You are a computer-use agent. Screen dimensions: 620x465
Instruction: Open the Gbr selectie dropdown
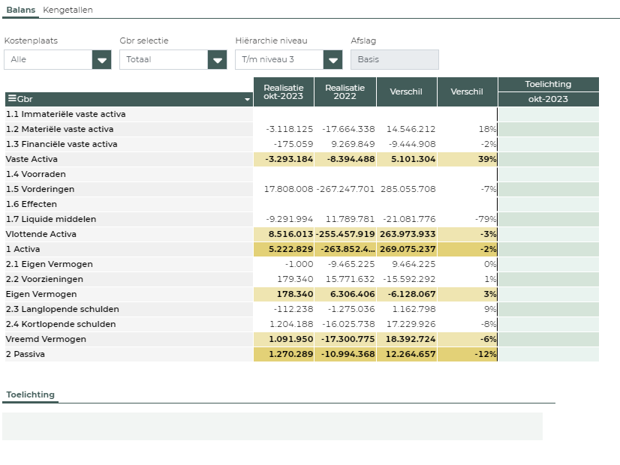click(x=217, y=60)
